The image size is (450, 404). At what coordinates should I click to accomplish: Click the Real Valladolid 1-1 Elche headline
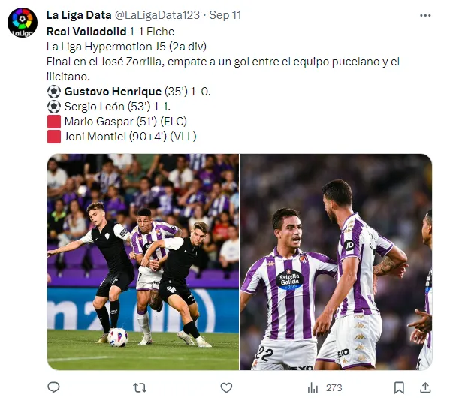point(110,32)
